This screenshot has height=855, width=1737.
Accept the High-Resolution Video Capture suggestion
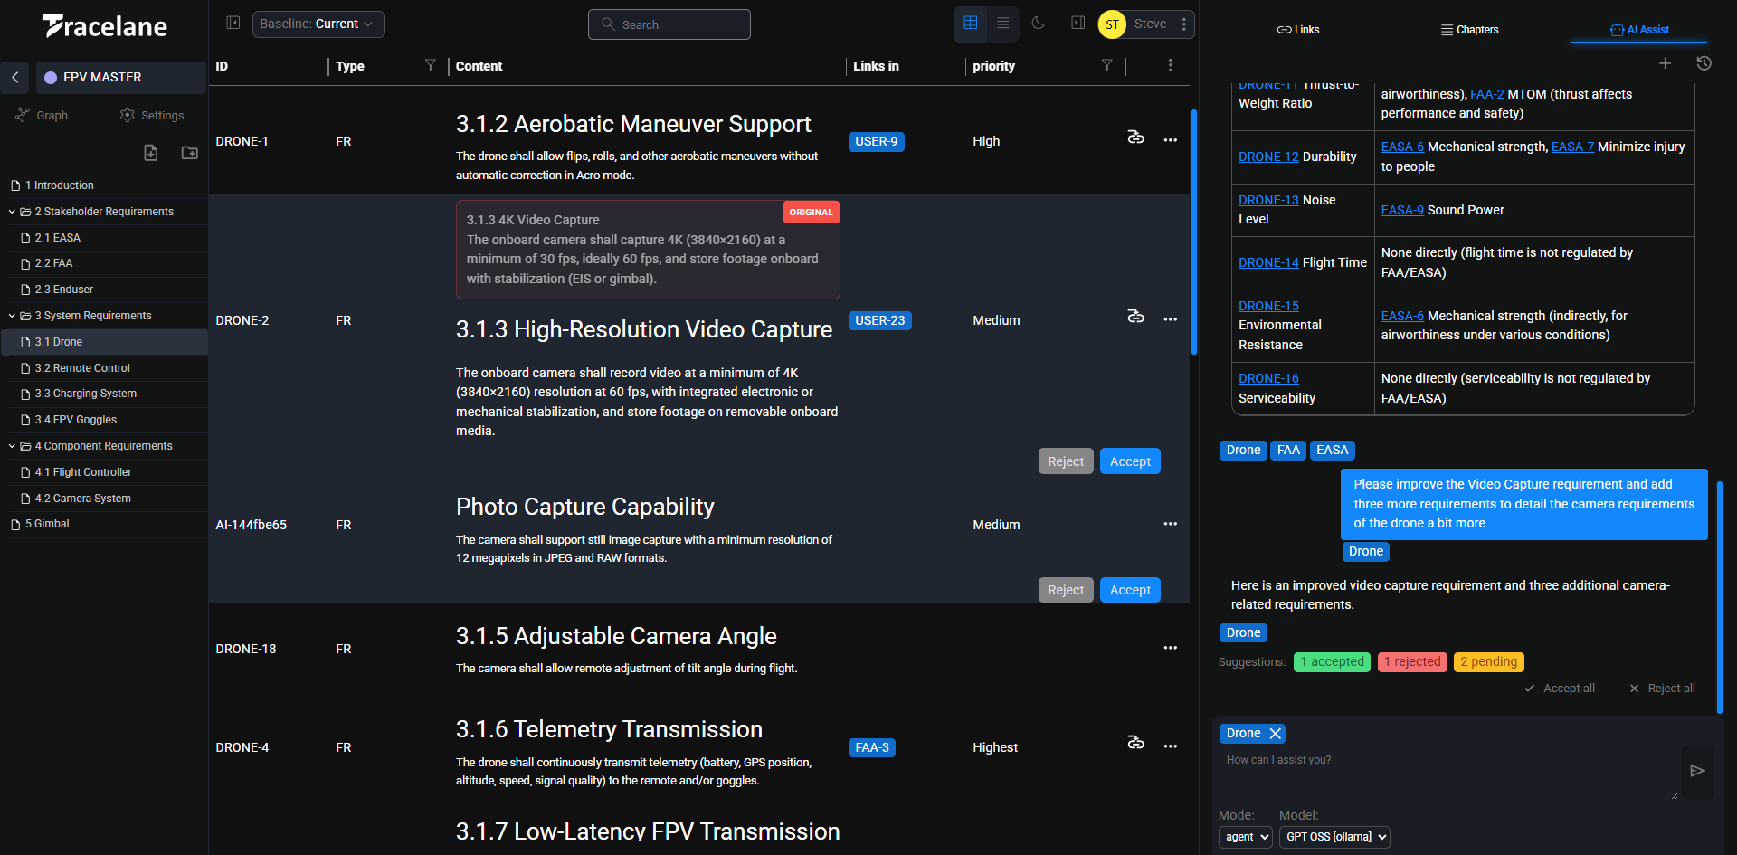coord(1129,461)
